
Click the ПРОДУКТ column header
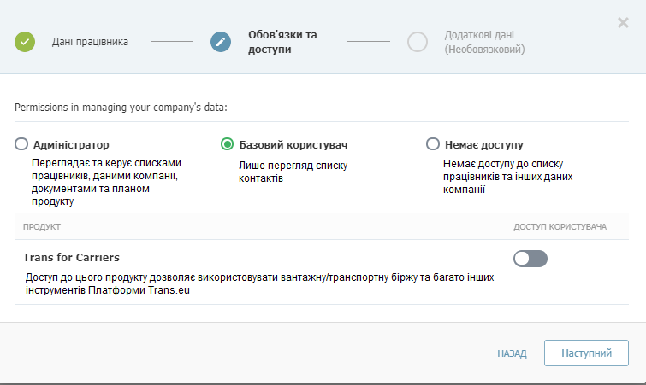[x=42, y=227]
